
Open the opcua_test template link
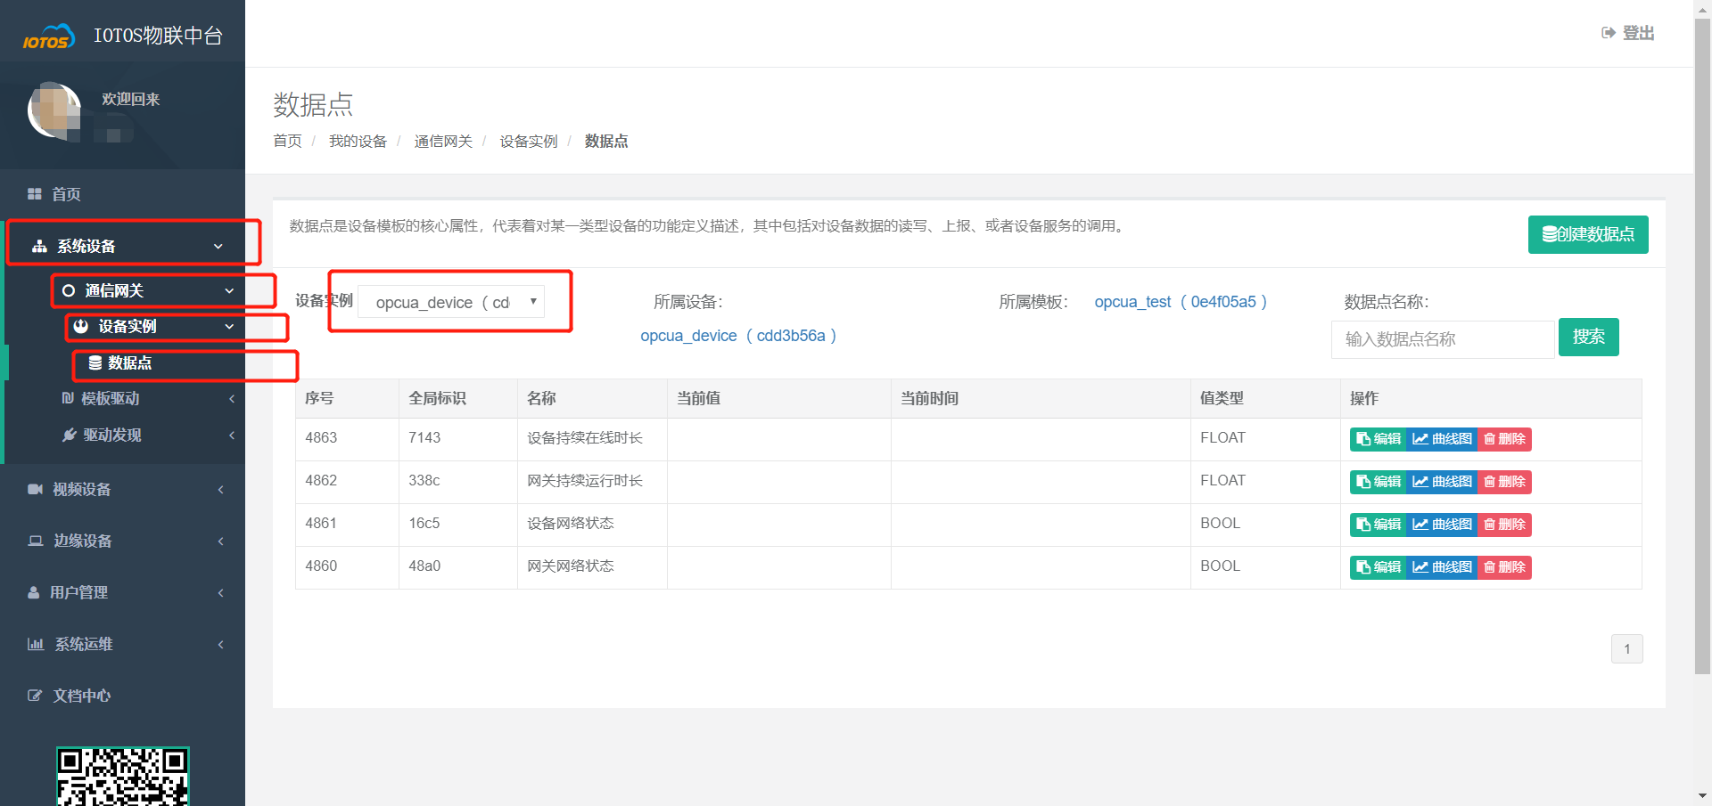click(x=1180, y=302)
